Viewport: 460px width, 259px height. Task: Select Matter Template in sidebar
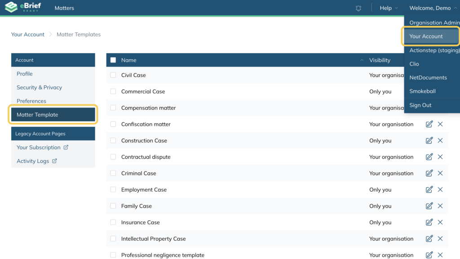pos(53,115)
